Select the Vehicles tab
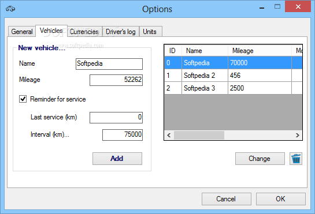 click(51, 31)
